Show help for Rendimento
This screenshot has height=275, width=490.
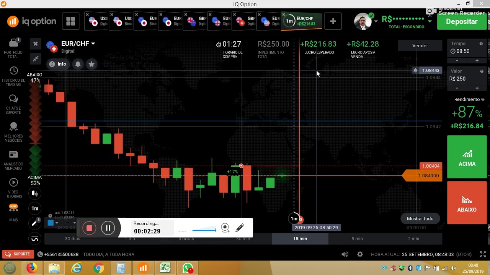point(483,99)
